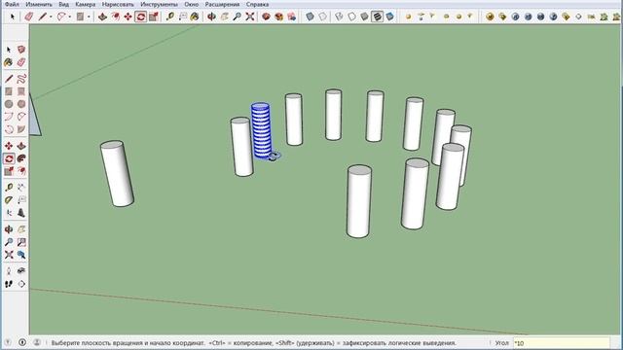The width and height of the screenshot is (623, 350).
Task: Select the active Rotate tool in top toolbar
Action: [x=140, y=17]
